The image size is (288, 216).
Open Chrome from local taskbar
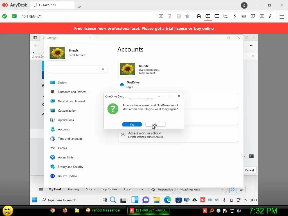(53, 210)
